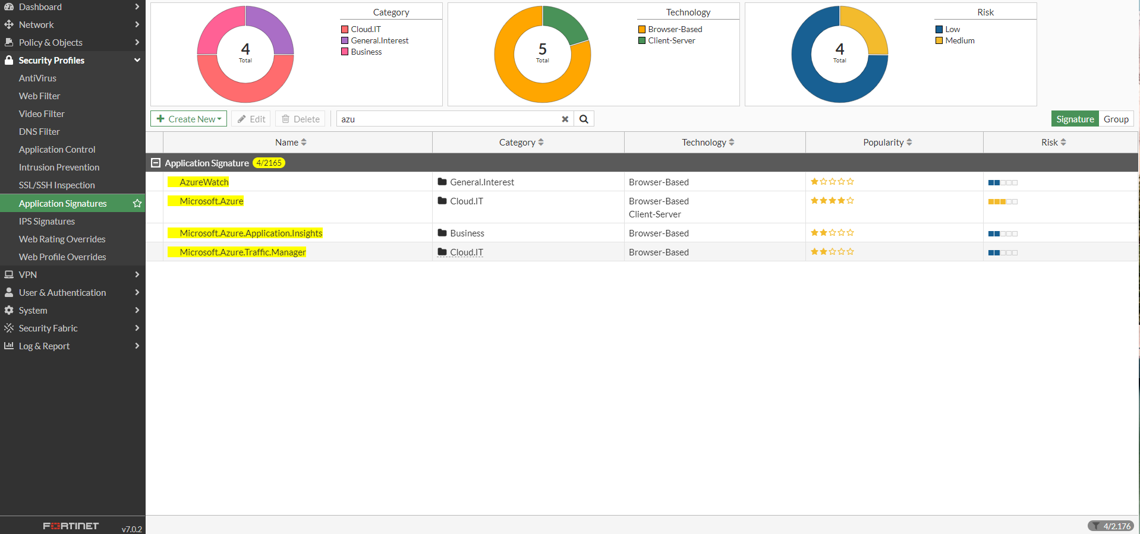This screenshot has height=534, width=1140.
Task: Click the Medium risk legend swatch
Action: pyautogui.click(x=939, y=40)
